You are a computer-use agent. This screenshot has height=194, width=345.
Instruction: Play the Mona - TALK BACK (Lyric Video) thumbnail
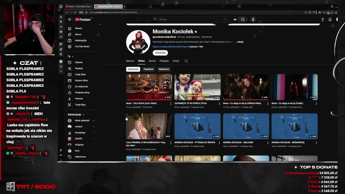[x=149, y=87]
